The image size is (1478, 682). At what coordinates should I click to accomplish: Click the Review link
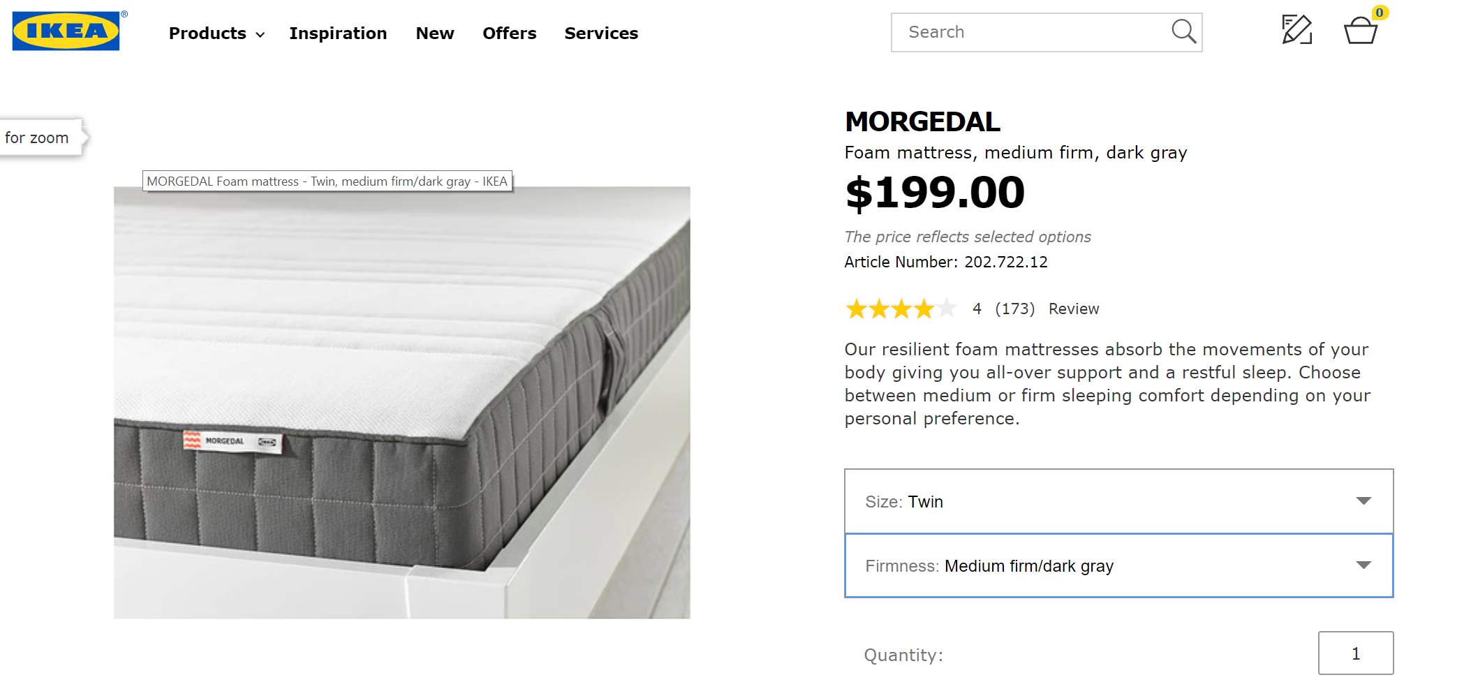[1073, 309]
